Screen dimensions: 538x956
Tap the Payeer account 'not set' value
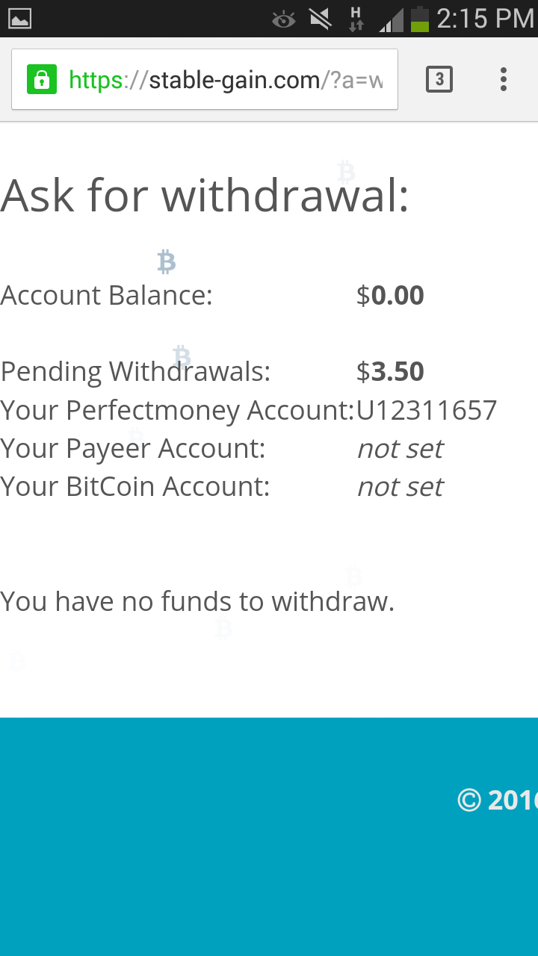pyautogui.click(x=400, y=449)
